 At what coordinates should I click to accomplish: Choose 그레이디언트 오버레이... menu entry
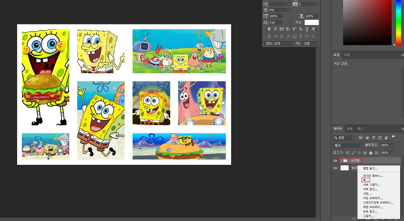(x=378, y=203)
